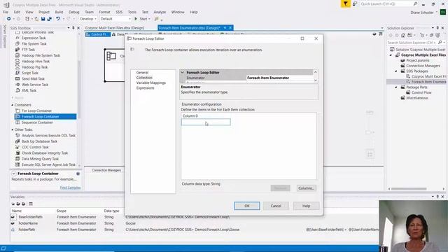Select the Send Mail Task toolbox item

[x=33, y=78]
